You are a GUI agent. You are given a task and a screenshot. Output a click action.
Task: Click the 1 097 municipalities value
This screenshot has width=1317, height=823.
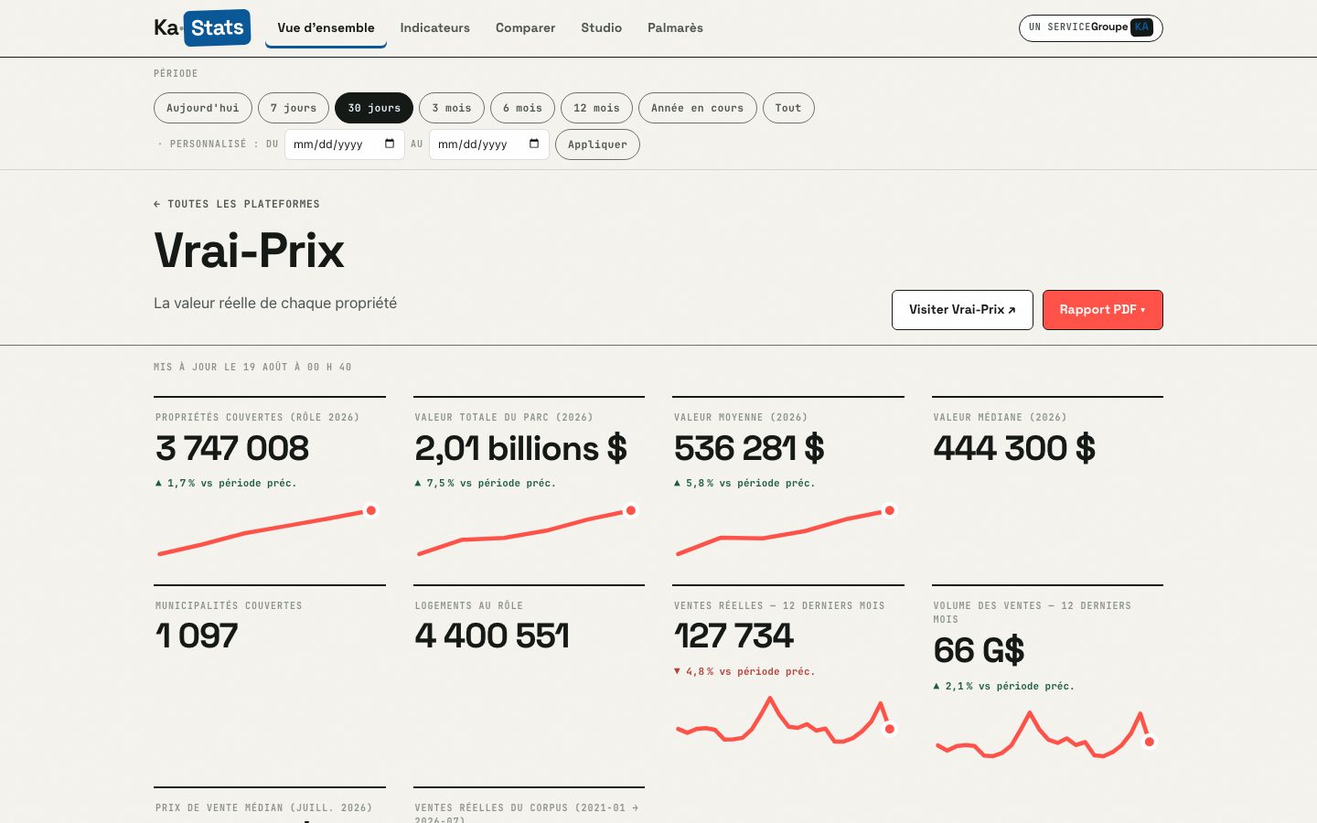[197, 636]
